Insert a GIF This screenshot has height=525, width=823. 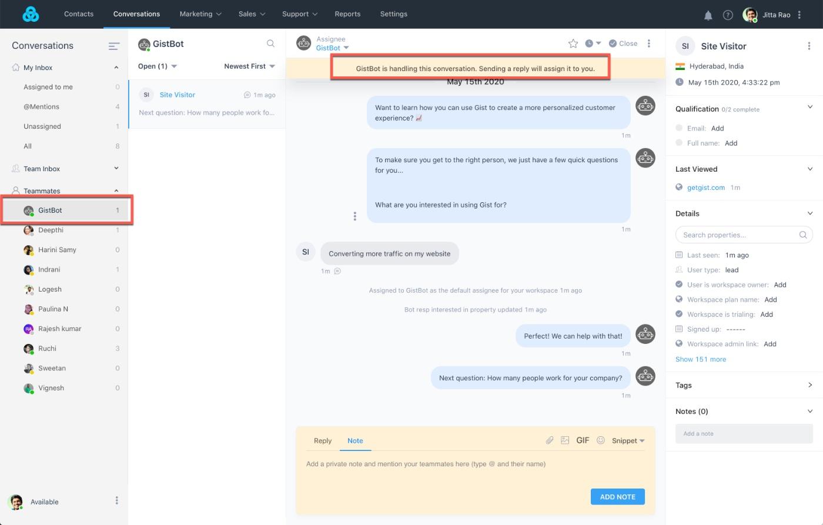click(583, 440)
